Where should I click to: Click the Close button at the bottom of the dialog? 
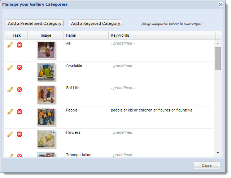point(206,165)
